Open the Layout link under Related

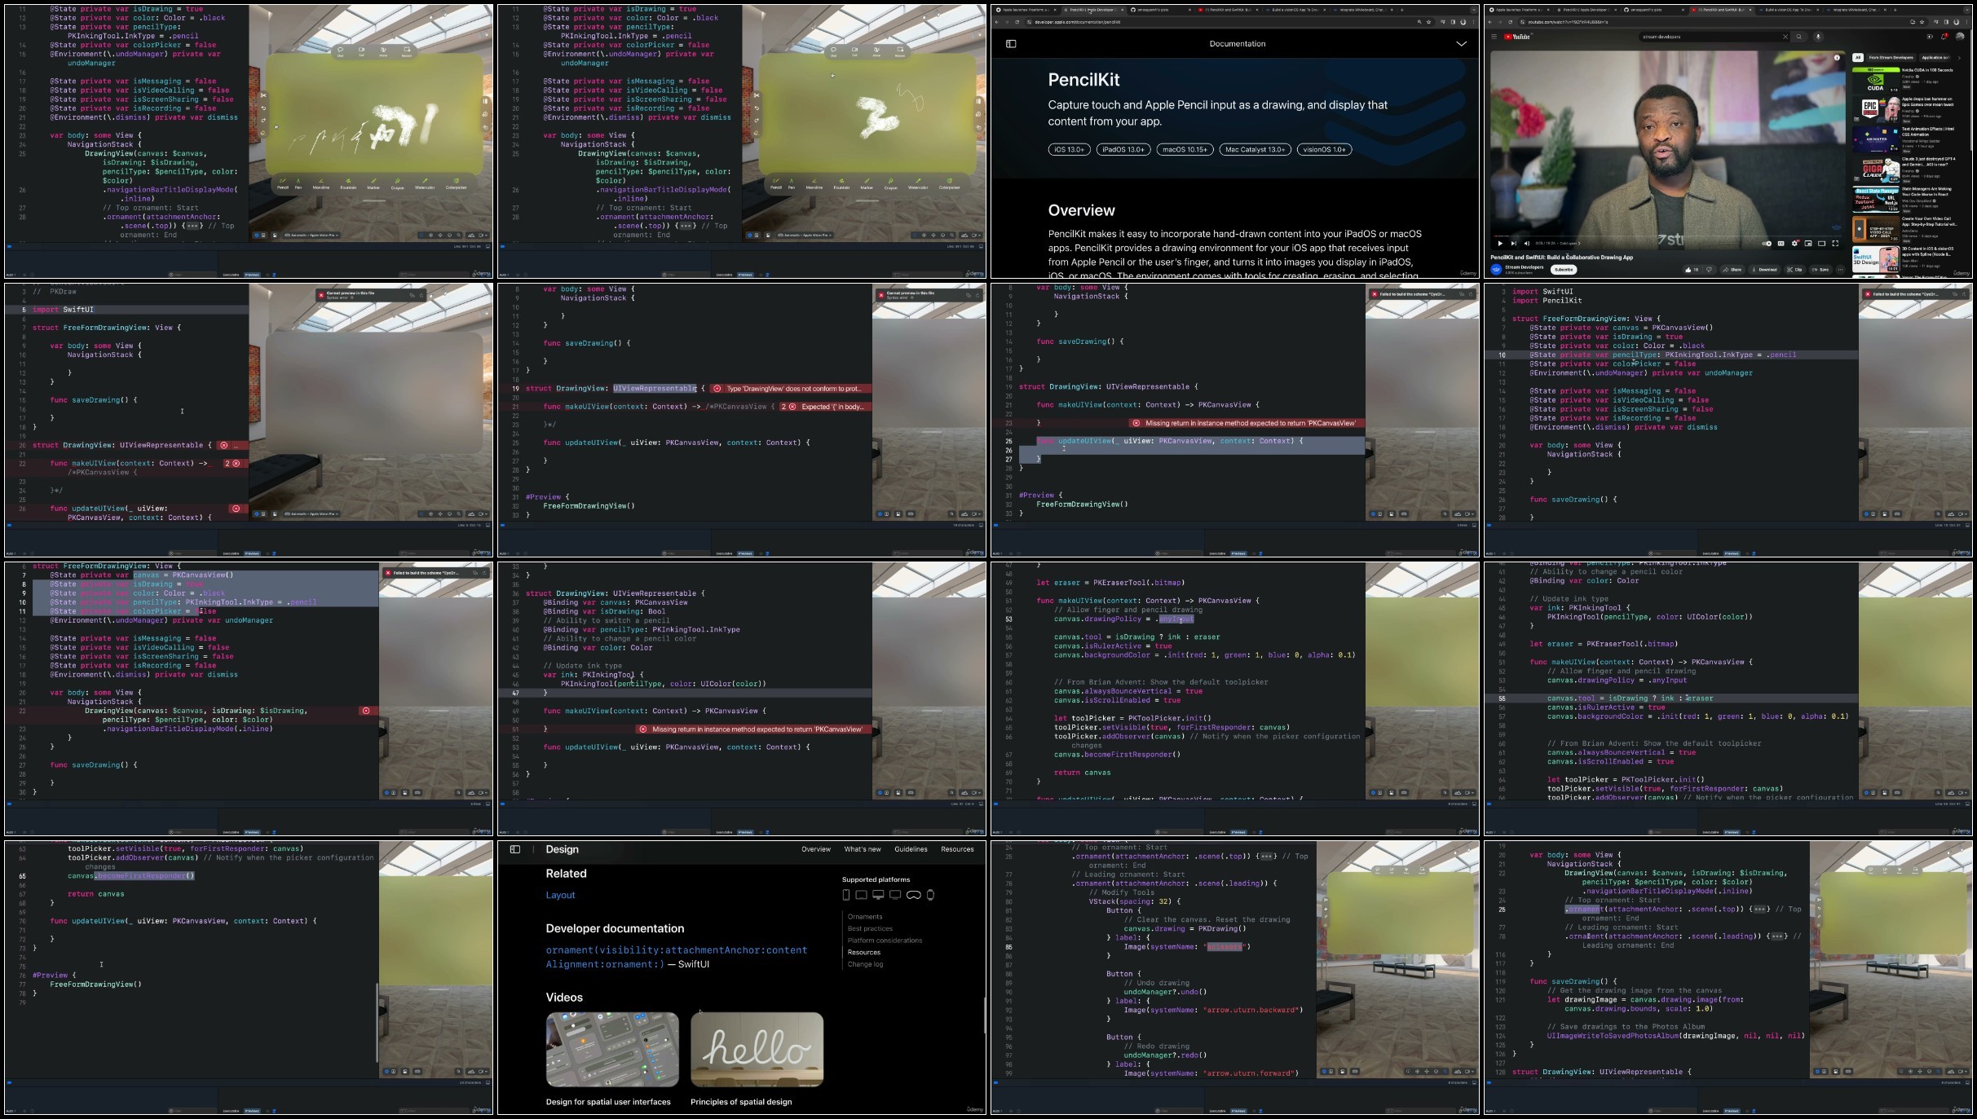tap(560, 895)
